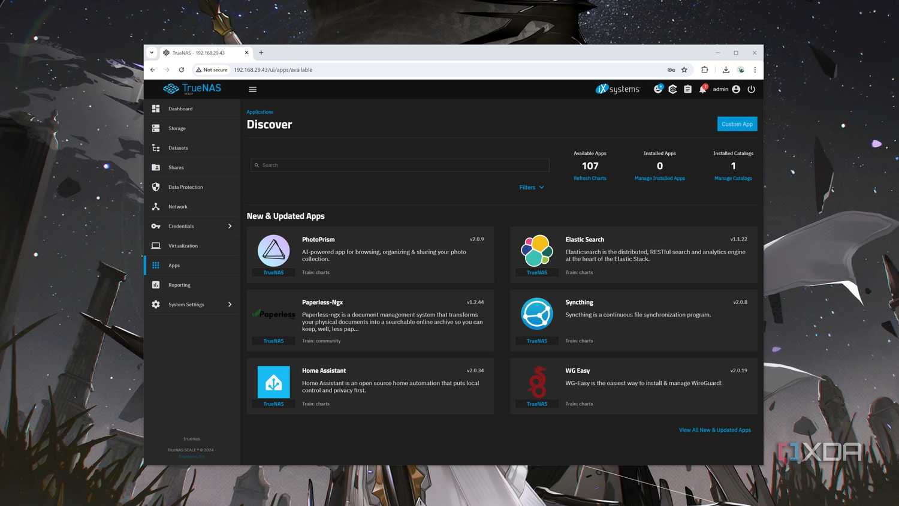Screen dimensions: 899x506
Task: Click the admin username label
Action: tap(720, 89)
